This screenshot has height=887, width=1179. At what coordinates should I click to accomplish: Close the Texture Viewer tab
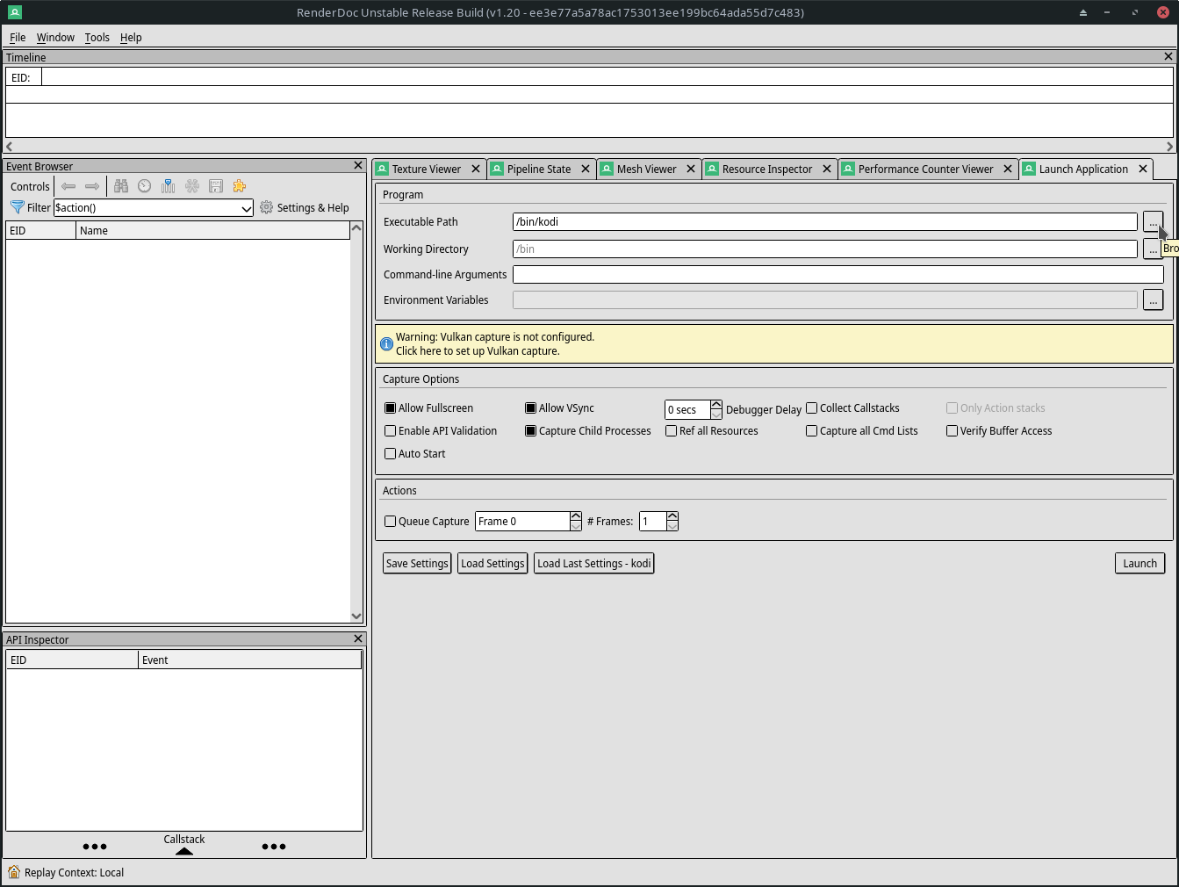pos(476,169)
